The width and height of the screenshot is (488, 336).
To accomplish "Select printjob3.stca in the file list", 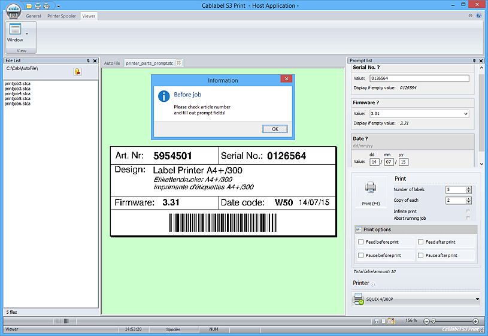I will pyautogui.click(x=17, y=89).
